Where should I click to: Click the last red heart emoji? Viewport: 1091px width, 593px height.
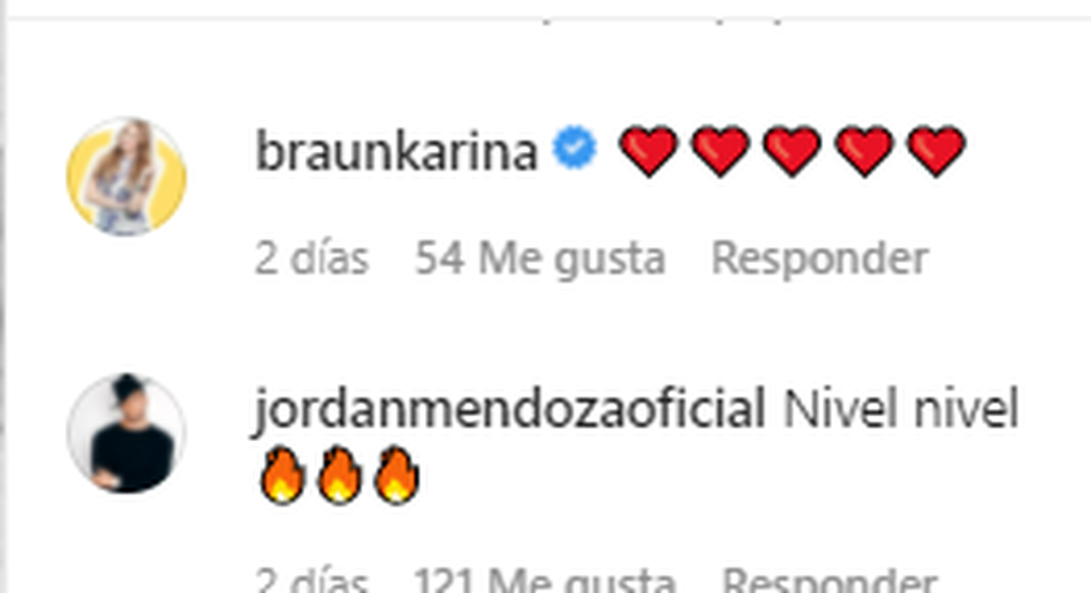(936, 151)
